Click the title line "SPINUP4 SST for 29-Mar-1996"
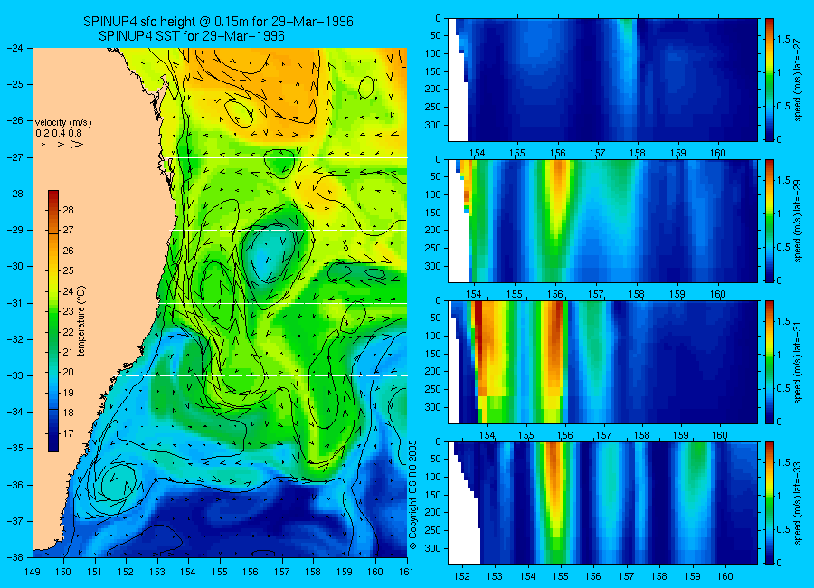Image resolution: width=814 pixels, height=588 pixels. pyautogui.click(x=192, y=36)
